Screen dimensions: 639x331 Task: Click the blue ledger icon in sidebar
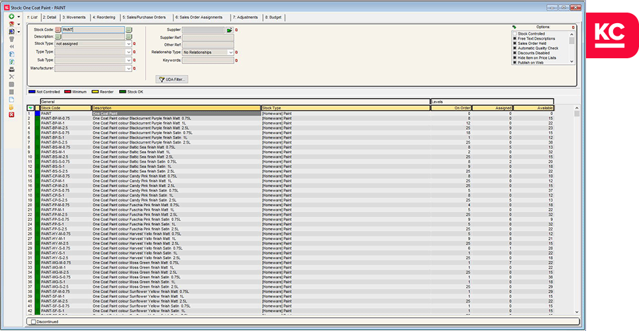11,31
